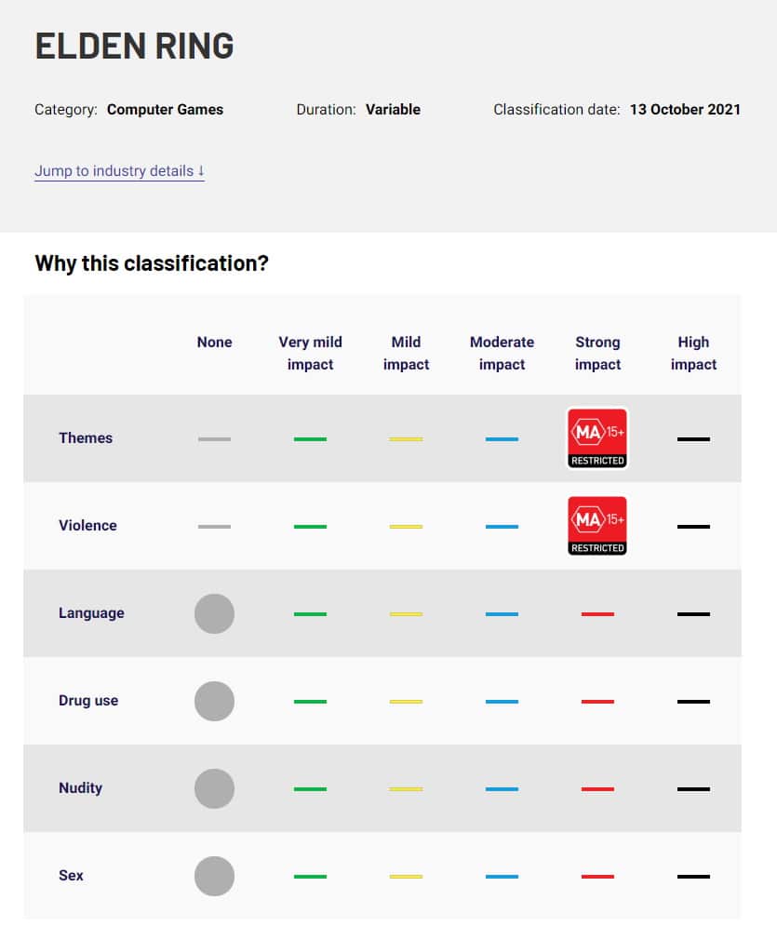The width and height of the screenshot is (777, 940).
Task: Click the yellow mild-impact dash for Nudity
Action: pyautogui.click(x=406, y=789)
